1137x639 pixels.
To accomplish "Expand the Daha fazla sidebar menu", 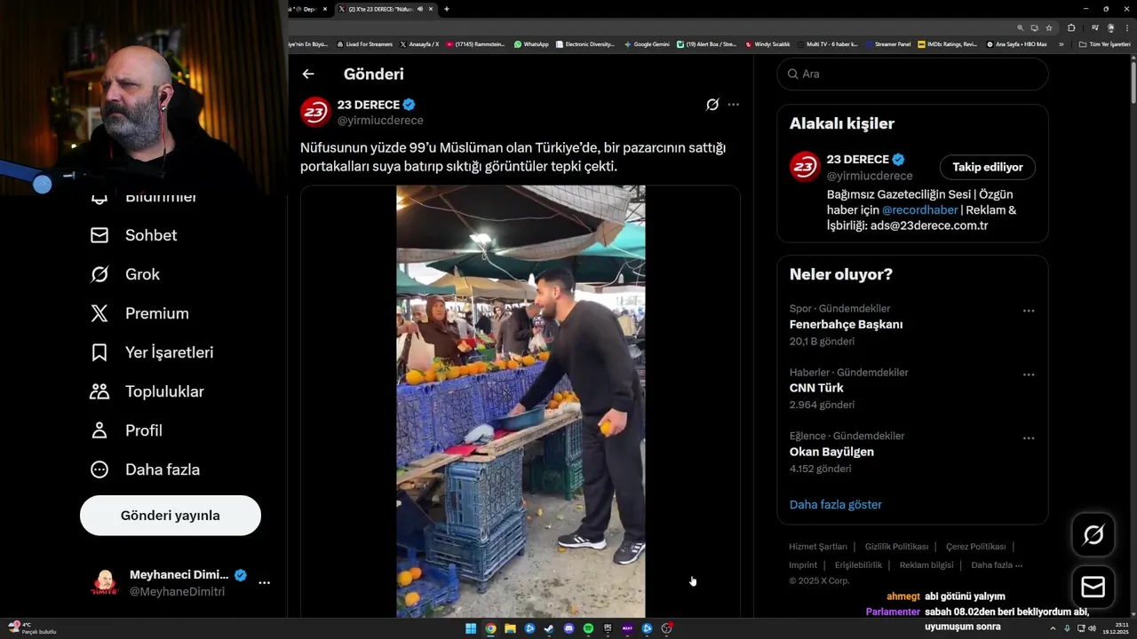I will click(x=146, y=469).
